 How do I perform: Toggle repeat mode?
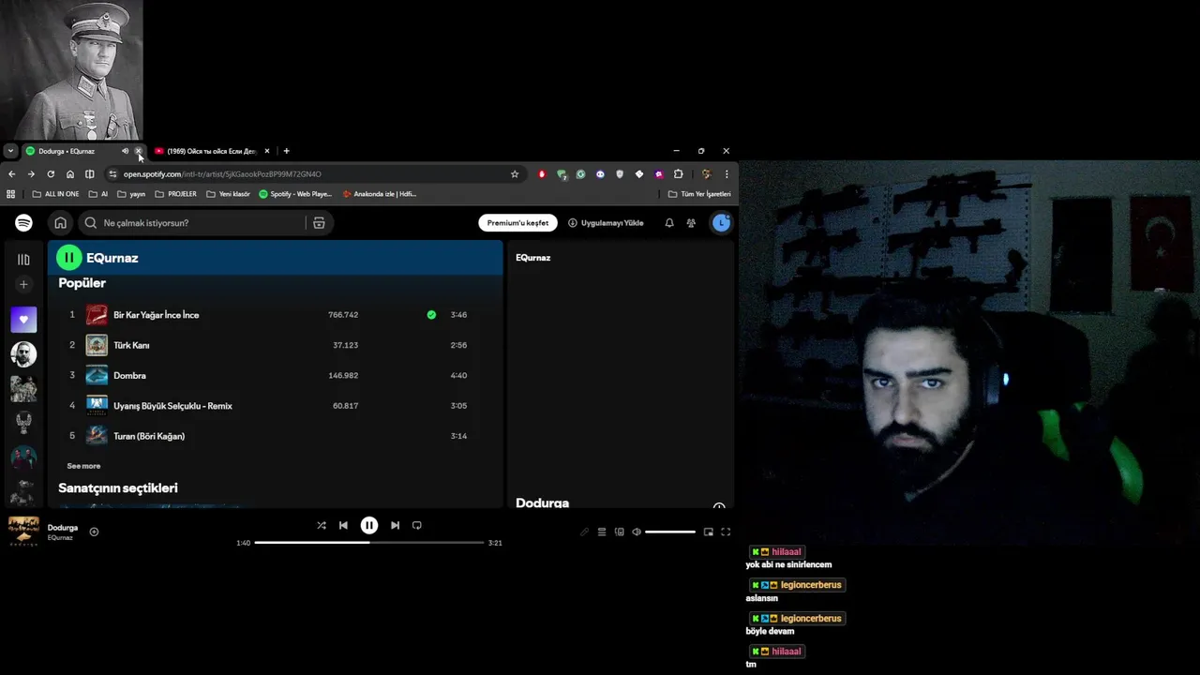pos(417,526)
